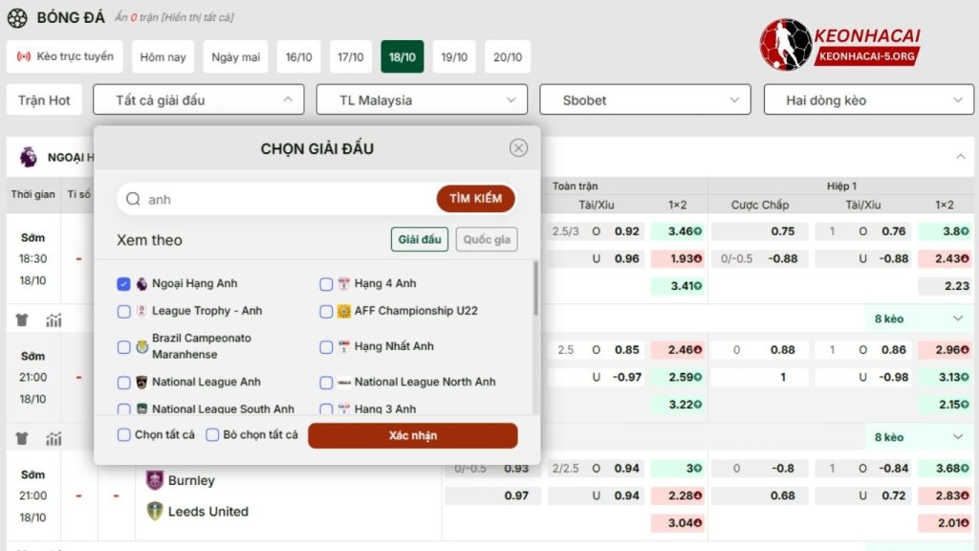The width and height of the screenshot is (979, 551).
Task: Open stats chart icon under first match
Action: [54, 320]
